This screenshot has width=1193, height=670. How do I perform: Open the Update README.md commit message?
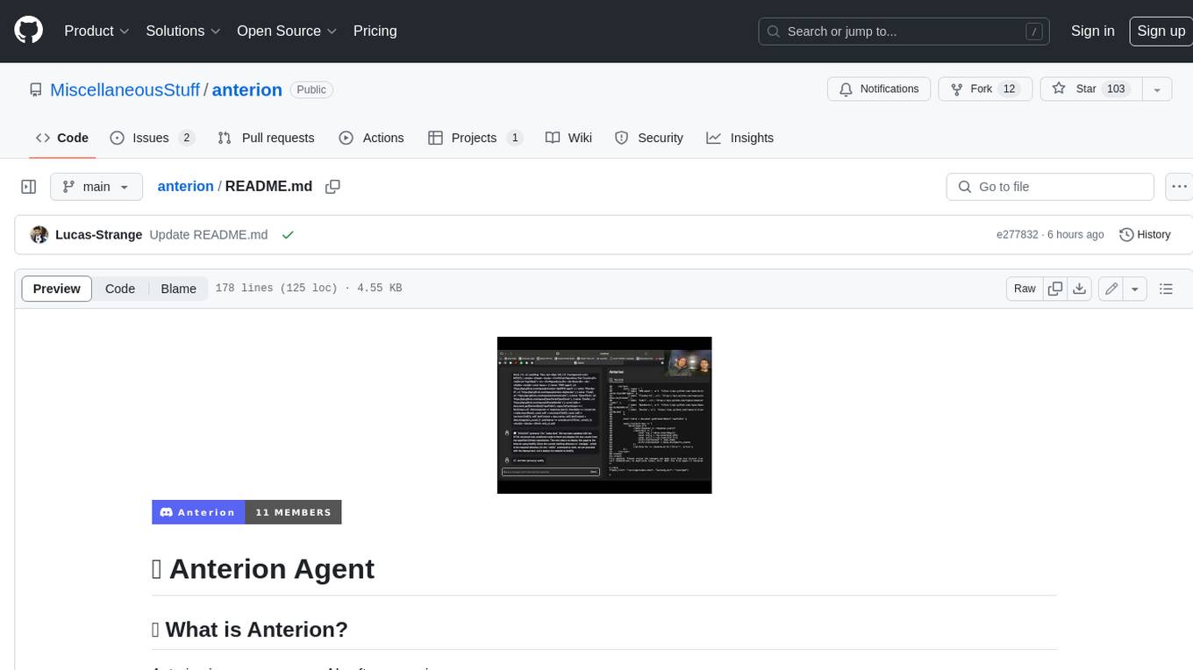209,234
